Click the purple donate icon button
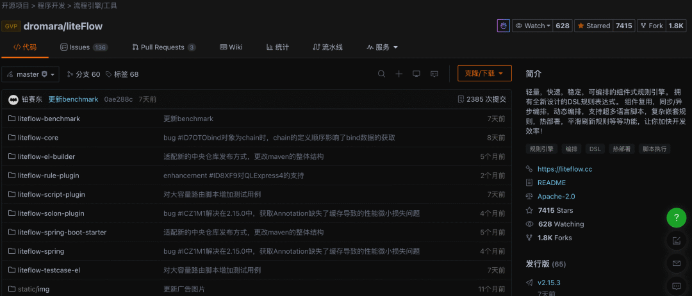This screenshot has width=692, height=296. (x=504, y=26)
